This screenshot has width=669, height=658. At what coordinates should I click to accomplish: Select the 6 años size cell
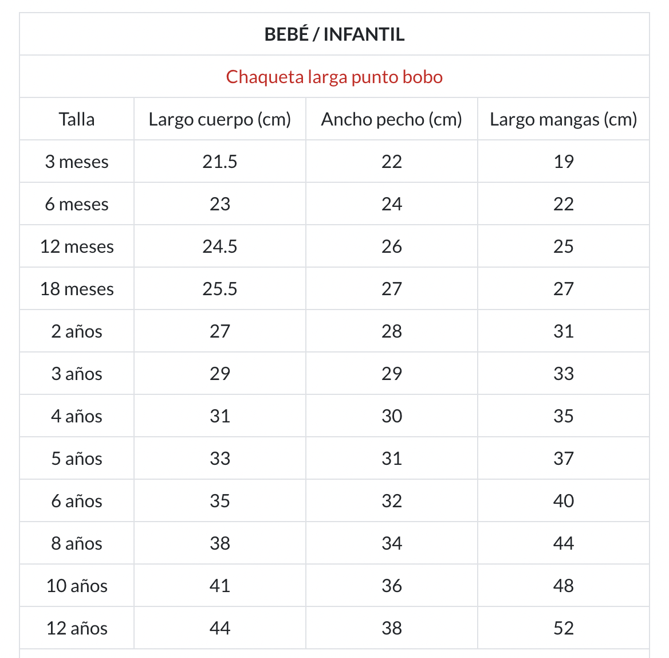point(77,501)
